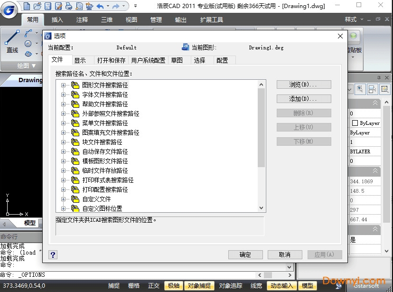The image size is (393, 292).
Task: Click the scrollbar down arrow in the path list
Action: [x=262, y=207]
